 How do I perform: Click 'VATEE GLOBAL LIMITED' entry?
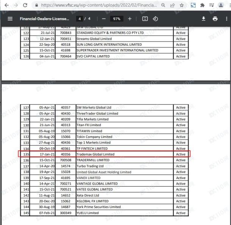tap(95, 190)
